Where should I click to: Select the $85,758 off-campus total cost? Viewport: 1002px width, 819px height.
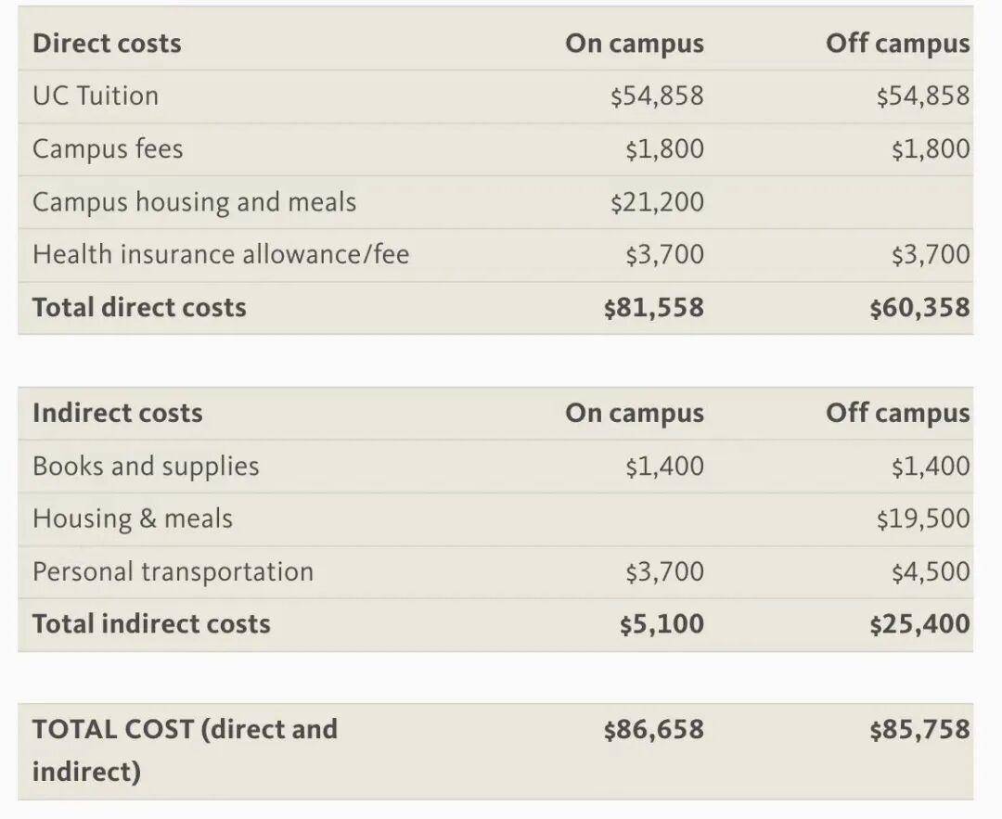(919, 730)
